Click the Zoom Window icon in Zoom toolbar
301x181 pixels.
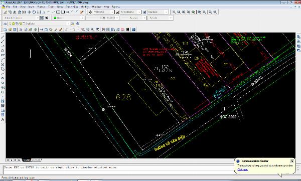(174, 12)
